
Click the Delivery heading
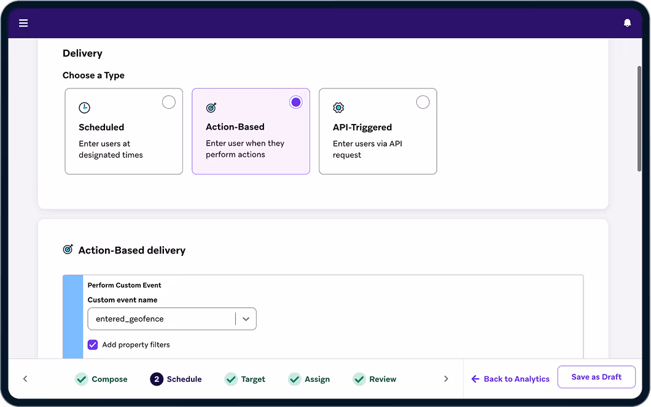click(x=82, y=53)
